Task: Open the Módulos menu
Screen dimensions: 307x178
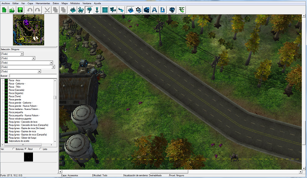Action: (75, 3)
